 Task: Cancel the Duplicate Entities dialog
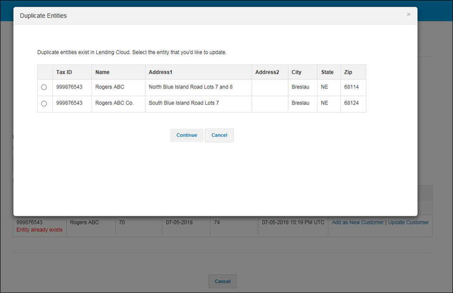pyautogui.click(x=219, y=135)
